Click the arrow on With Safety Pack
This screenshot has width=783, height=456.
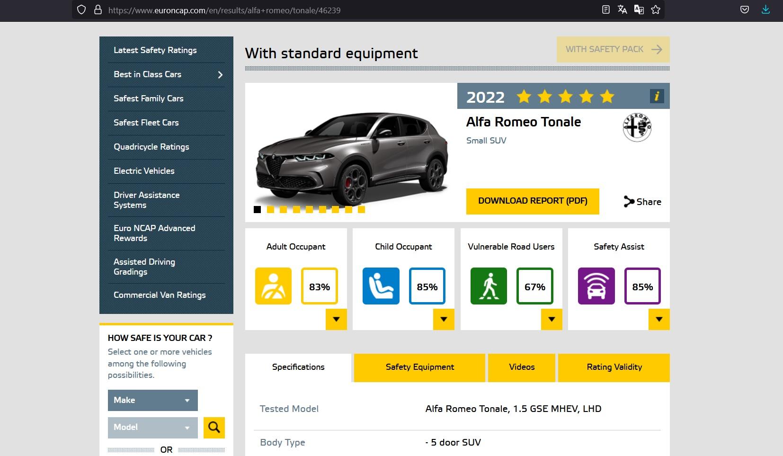tap(657, 49)
